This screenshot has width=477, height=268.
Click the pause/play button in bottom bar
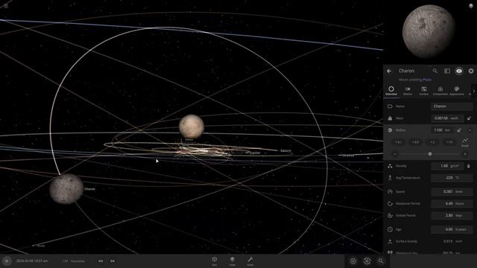[x=7, y=261]
